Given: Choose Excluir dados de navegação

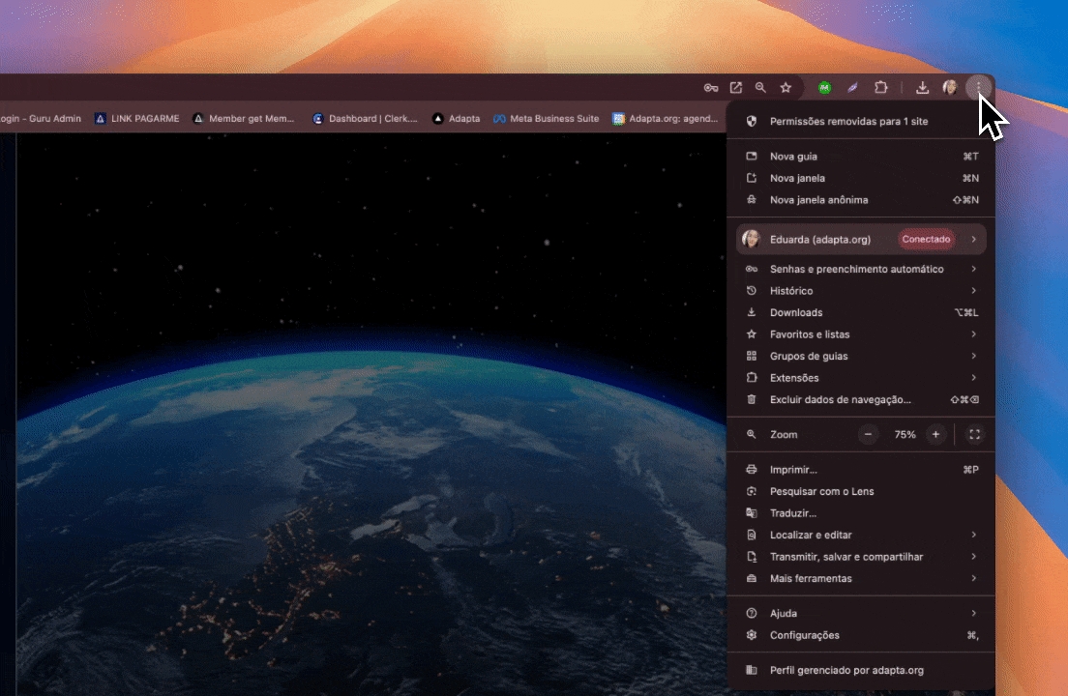Looking at the screenshot, I should pos(840,400).
